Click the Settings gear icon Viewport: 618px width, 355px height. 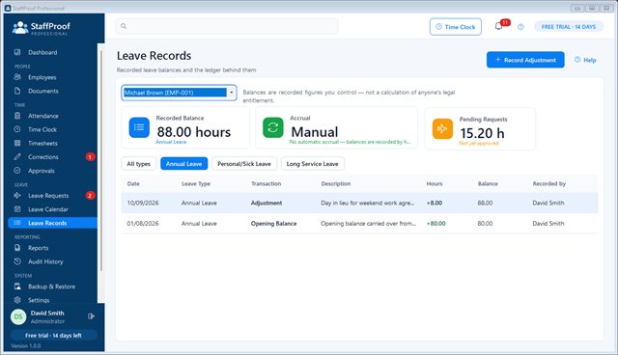pyautogui.click(x=17, y=300)
